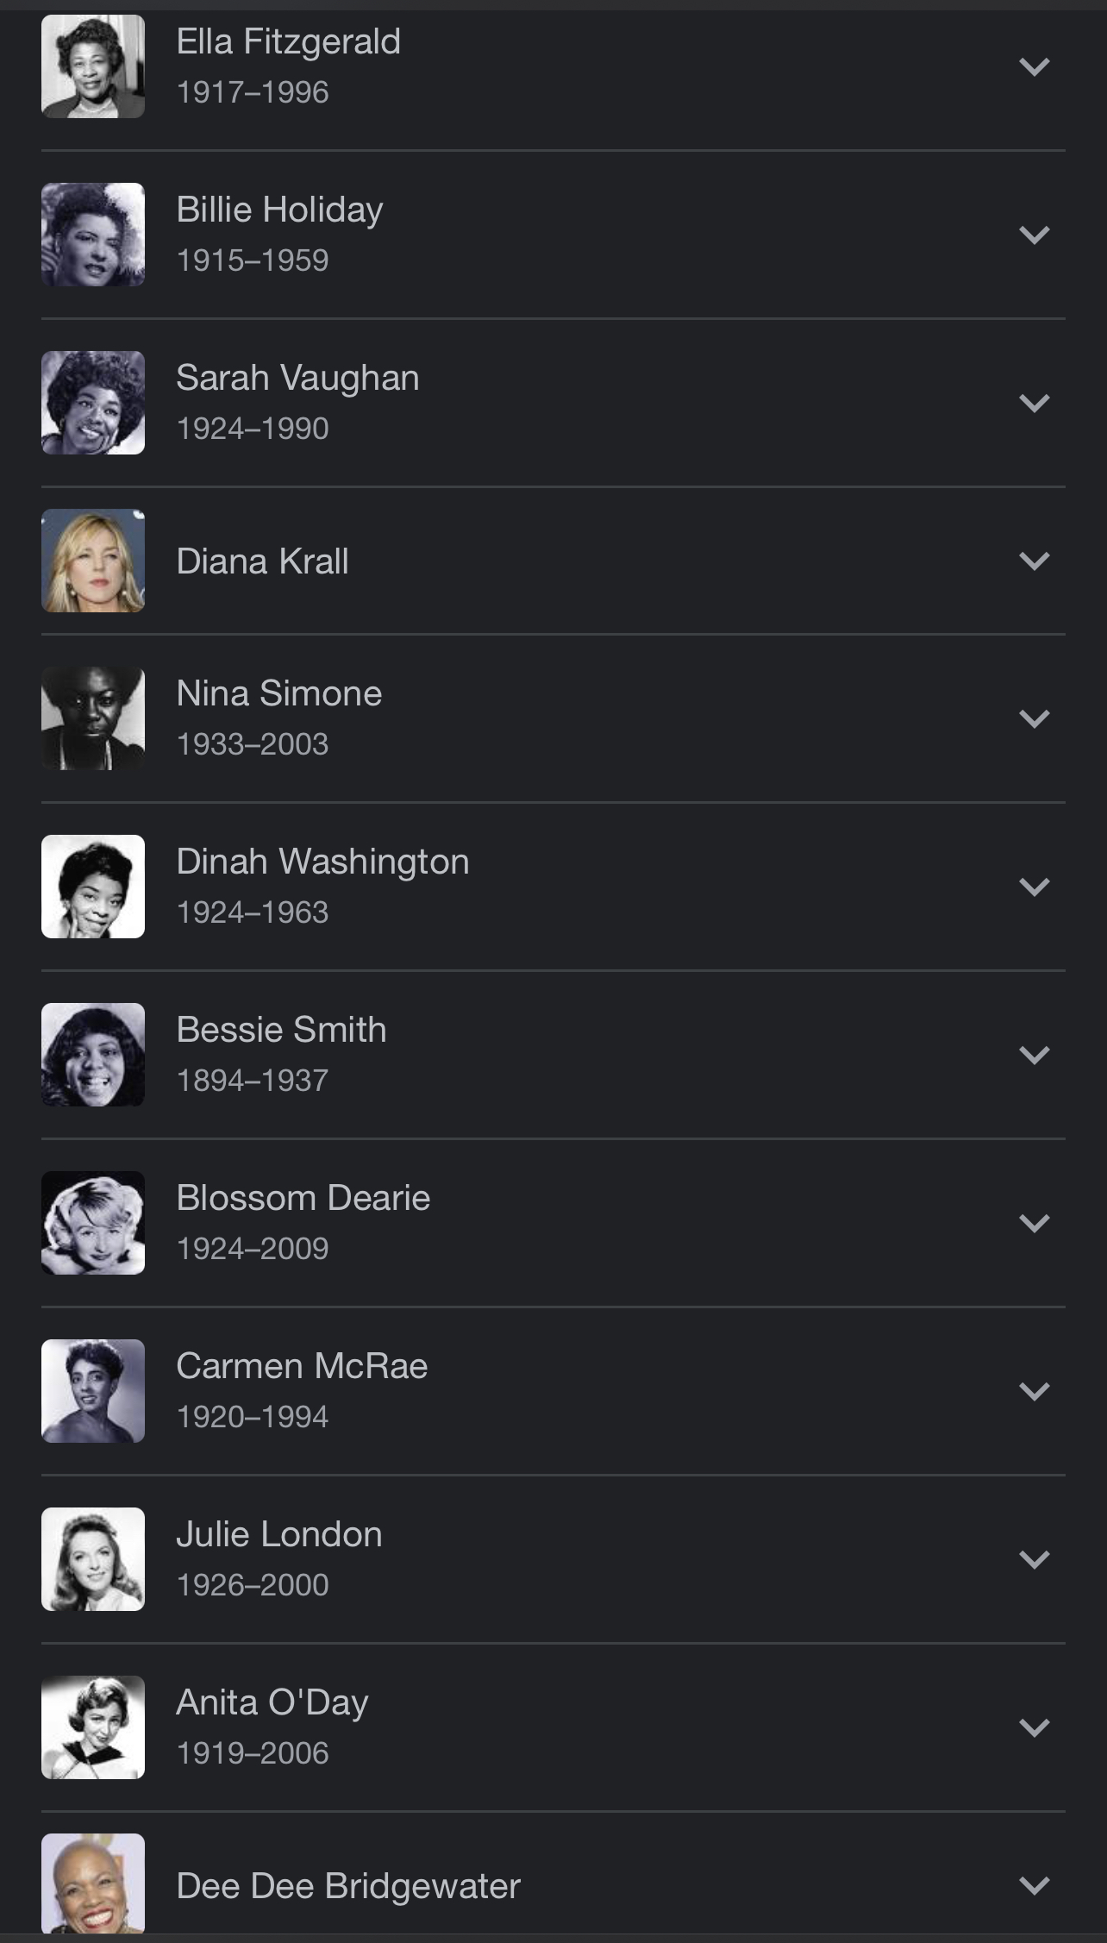The image size is (1107, 1943).
Task: Open the Julie London name link
Action: (278, 1534)
